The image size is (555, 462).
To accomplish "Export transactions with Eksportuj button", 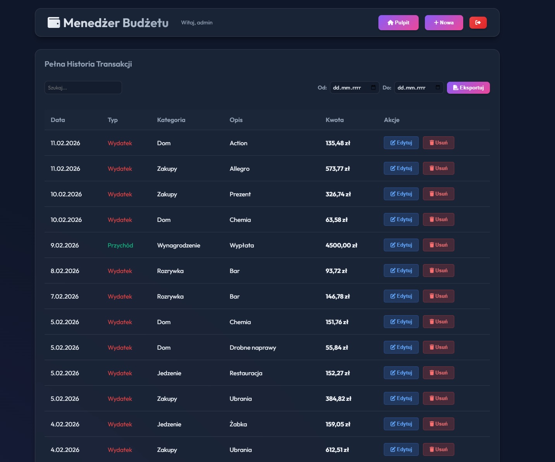I will click(x=468, y=88).
